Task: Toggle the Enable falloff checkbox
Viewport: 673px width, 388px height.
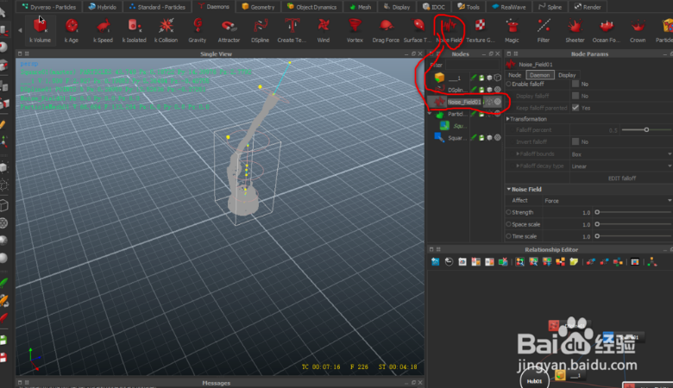Action: click(576, 84)
